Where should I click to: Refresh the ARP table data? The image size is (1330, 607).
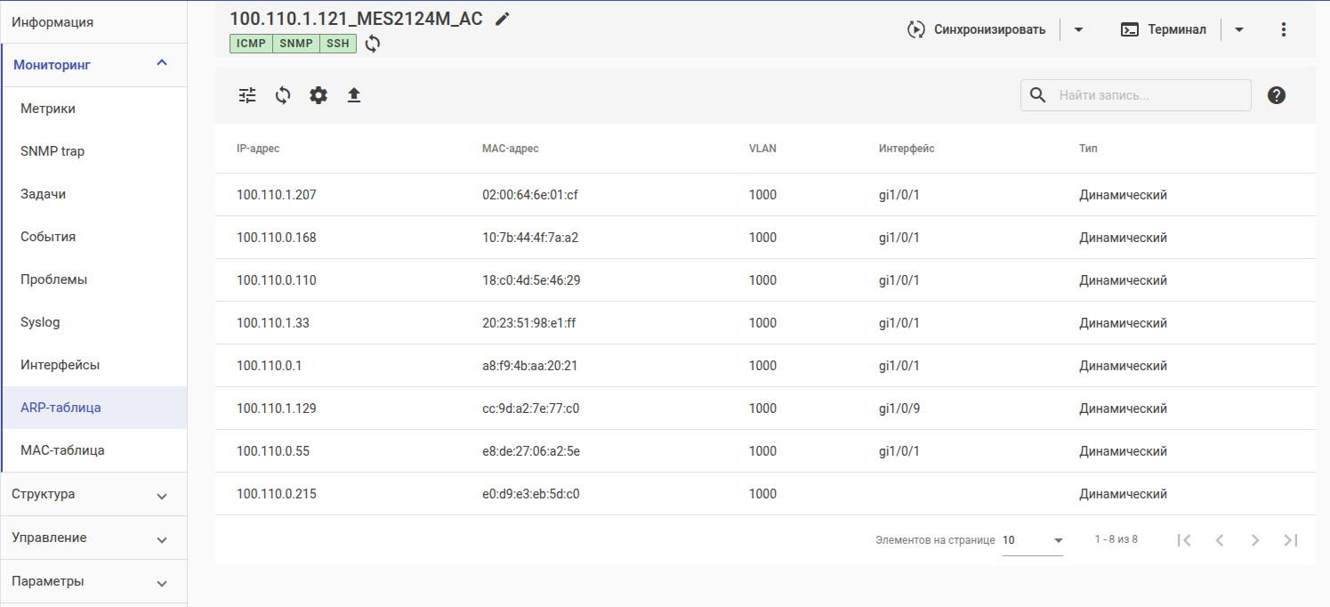pos(283,95)
